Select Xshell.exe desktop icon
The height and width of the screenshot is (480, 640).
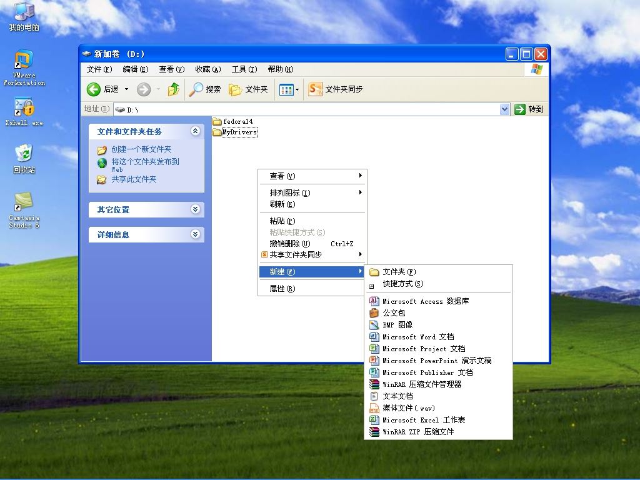pyautogui.click(x=24, y=111)
